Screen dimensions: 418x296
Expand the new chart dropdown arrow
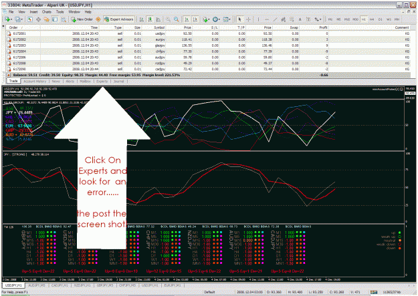(x=13, y=19)
